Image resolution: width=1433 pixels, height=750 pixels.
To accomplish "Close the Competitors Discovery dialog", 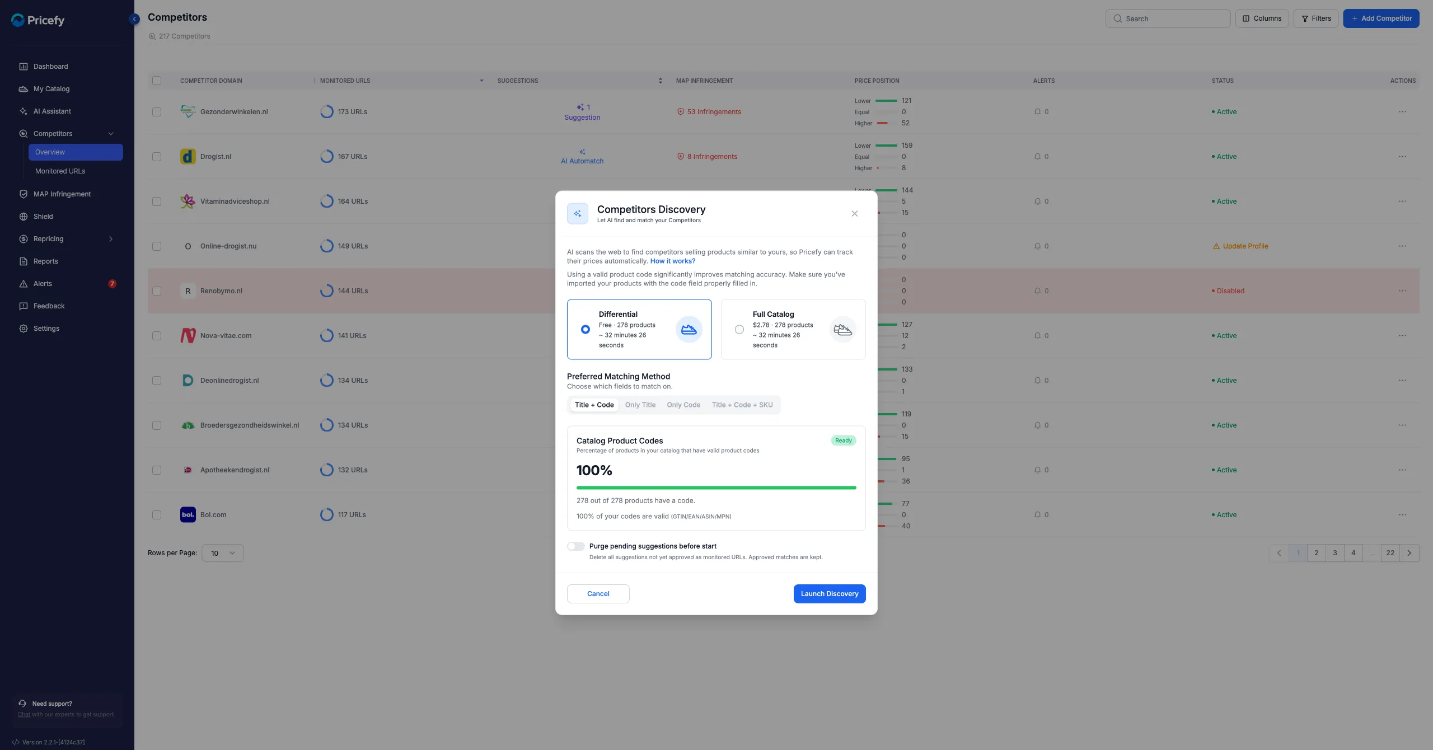I will tap(854, 214).
